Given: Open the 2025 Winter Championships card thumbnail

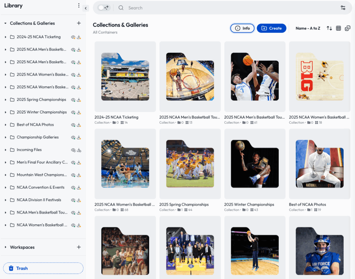Looking at the screenshot, I should 255,164.
